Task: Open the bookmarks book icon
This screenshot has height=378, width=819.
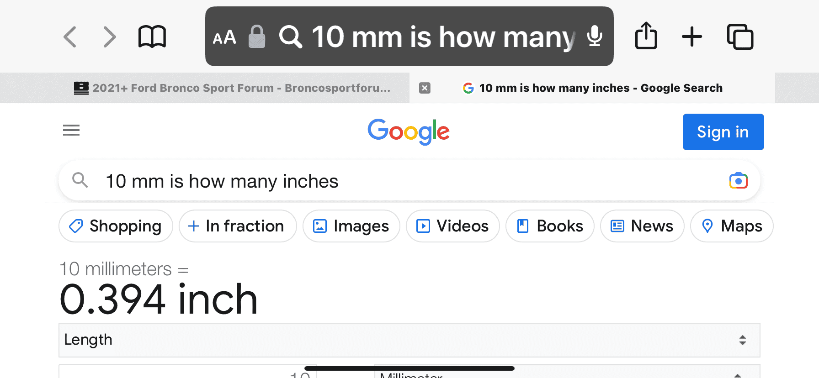Action: click(152, 37)
